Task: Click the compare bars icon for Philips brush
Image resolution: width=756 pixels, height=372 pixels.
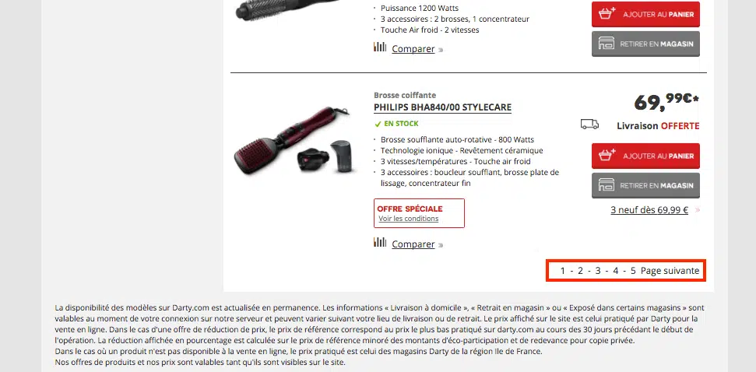Action: click(380, 242)
